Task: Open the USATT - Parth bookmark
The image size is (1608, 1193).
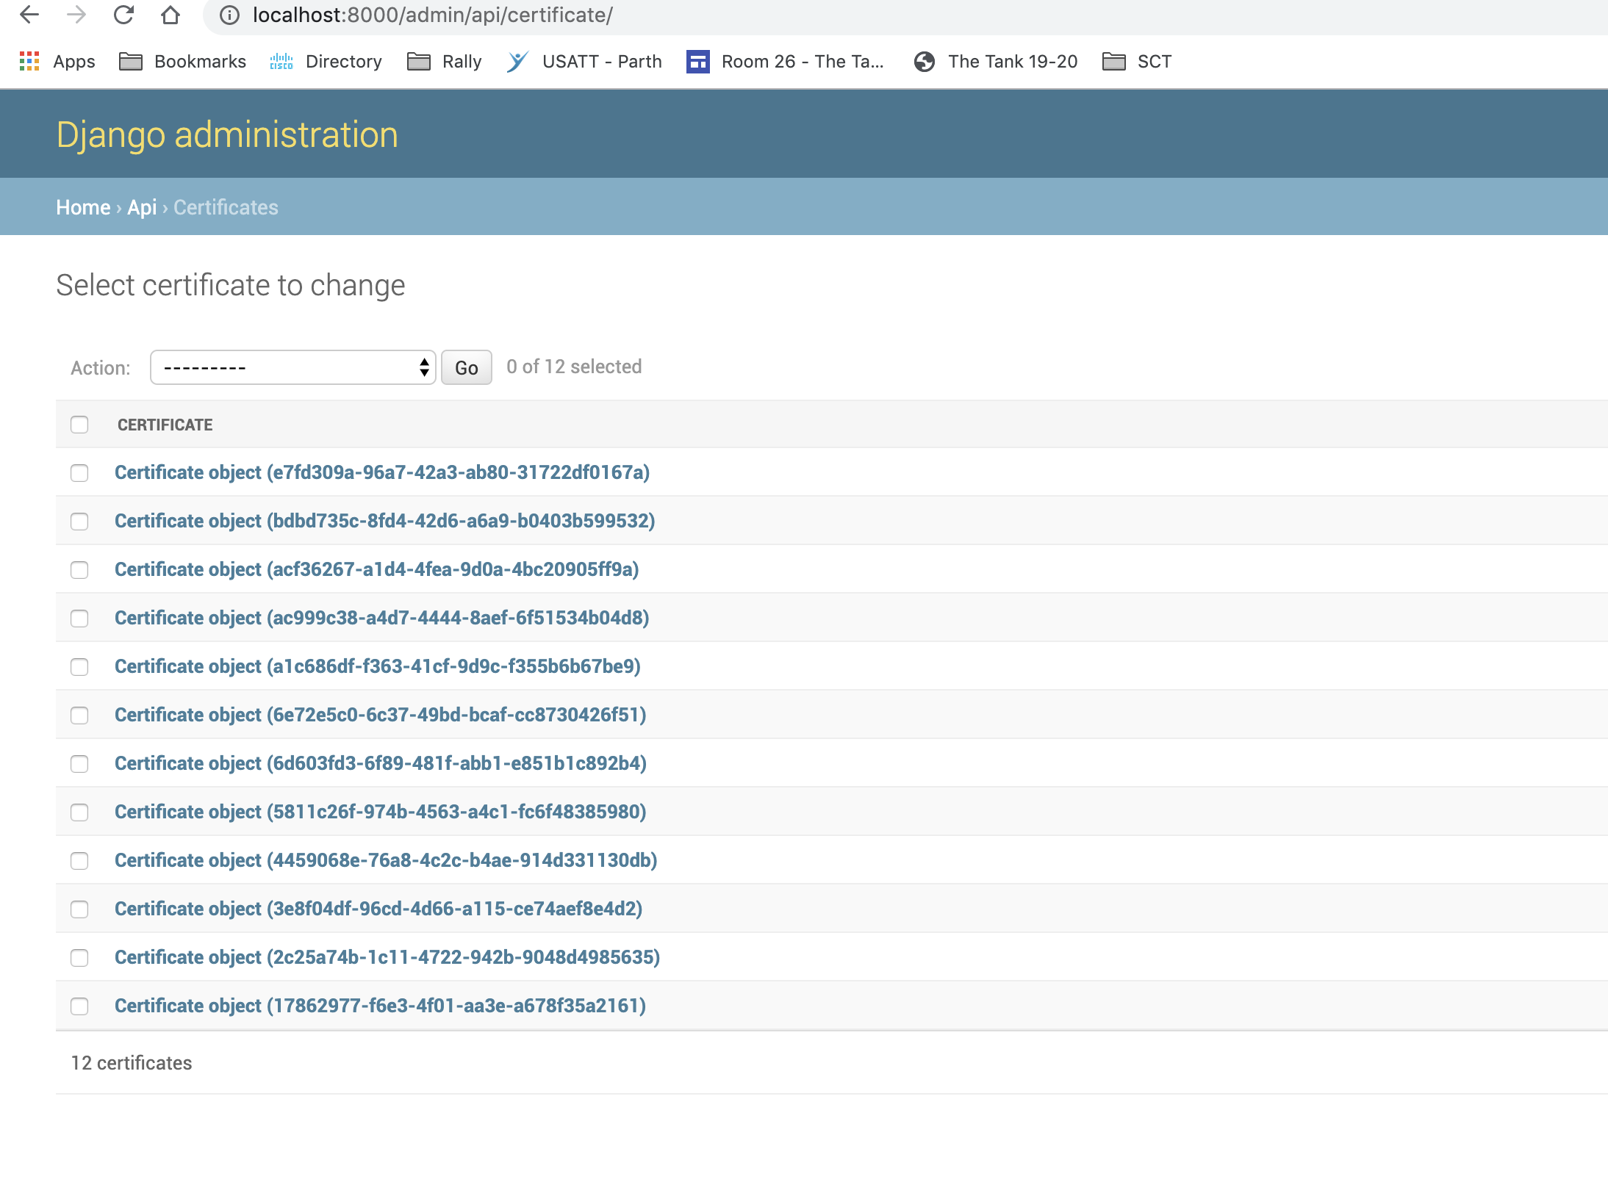Action: [584, 62]
